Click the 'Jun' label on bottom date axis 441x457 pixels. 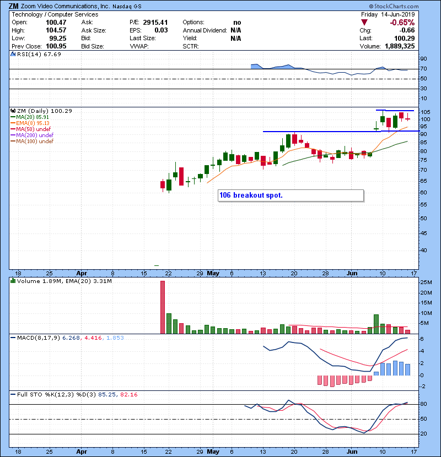coord(352,451)
